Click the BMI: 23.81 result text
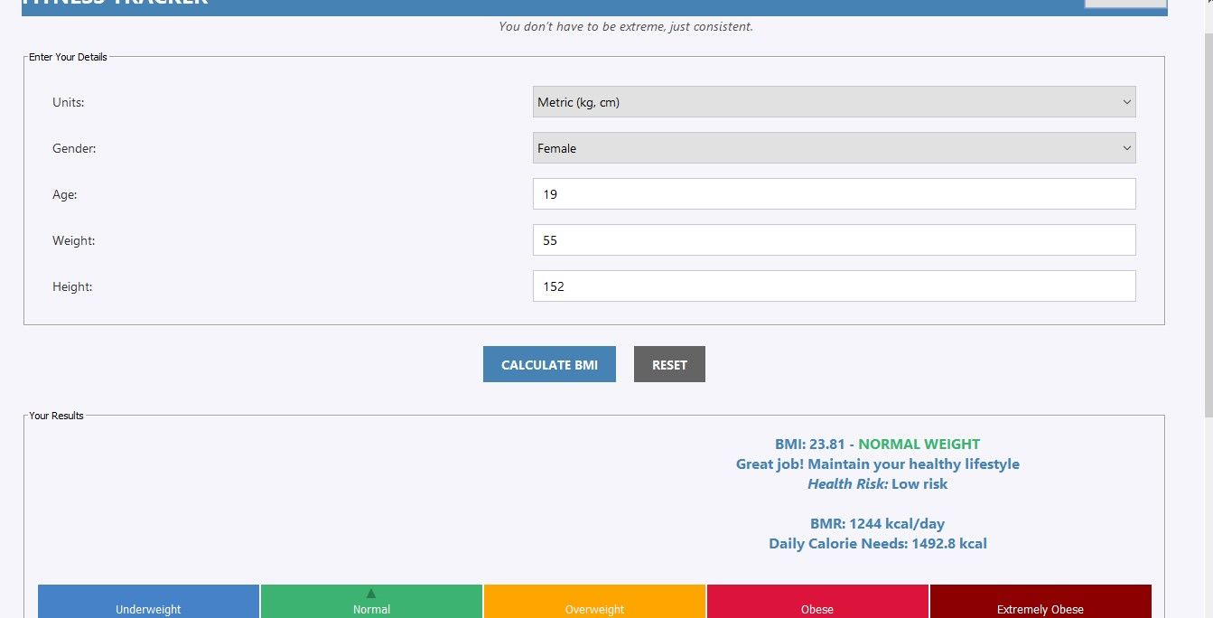Viewport: 1213px width, 618px height. pos(810,445)
